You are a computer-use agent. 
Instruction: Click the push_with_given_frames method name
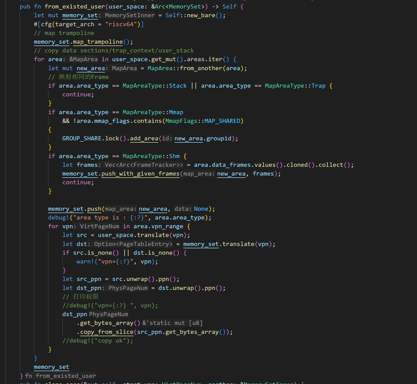click(140, 174)
